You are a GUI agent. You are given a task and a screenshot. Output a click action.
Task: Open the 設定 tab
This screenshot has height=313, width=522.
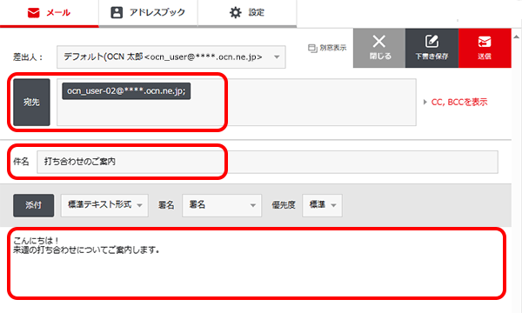[247, 13]
